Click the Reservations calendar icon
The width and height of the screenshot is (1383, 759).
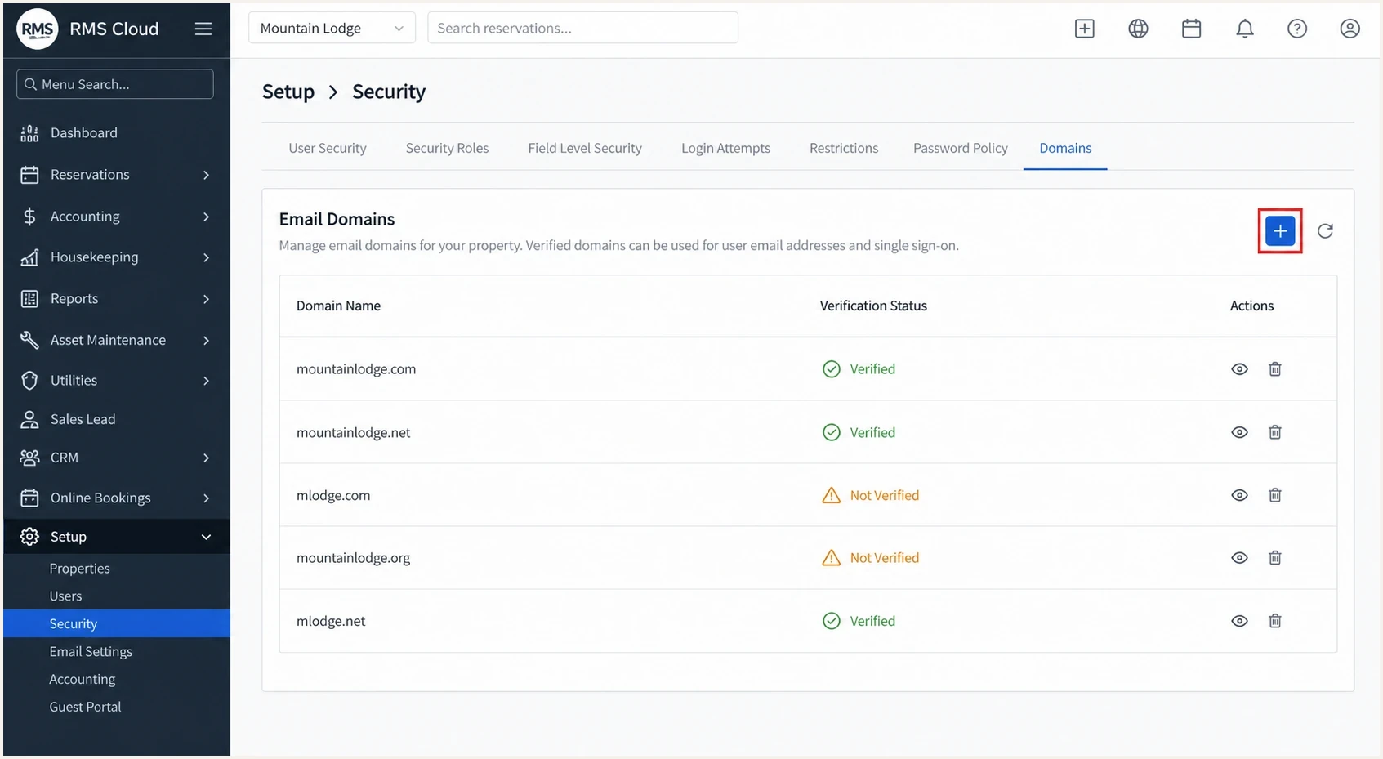[x=29, y=175]
